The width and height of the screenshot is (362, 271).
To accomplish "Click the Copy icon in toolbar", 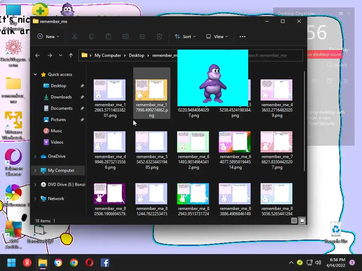I will (x=92, y=36).
